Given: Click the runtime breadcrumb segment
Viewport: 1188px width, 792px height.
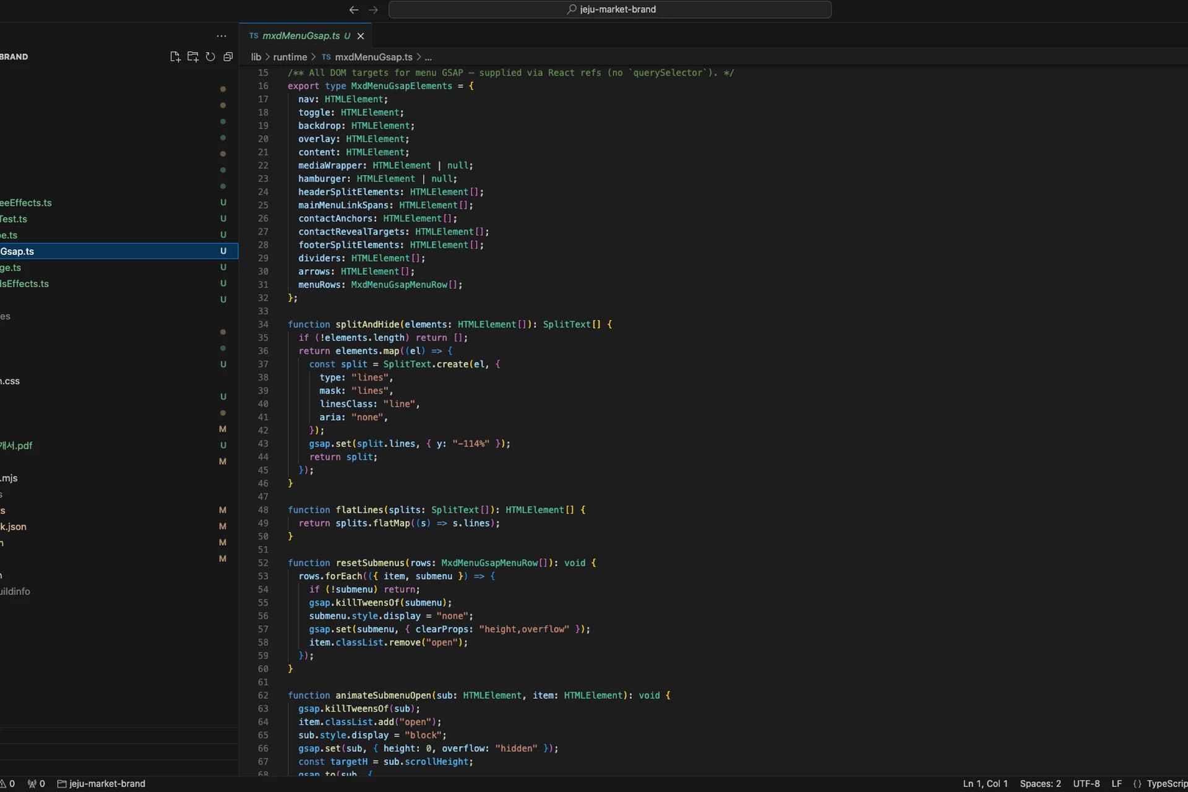Looking at the screenshot, I should 290,57.
